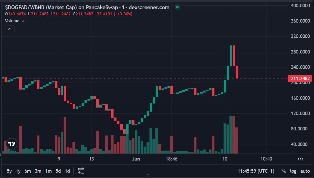This screenshot has width=314, height=178.
Task: Click the TradingView logo on chart
Action: (12, 144)
